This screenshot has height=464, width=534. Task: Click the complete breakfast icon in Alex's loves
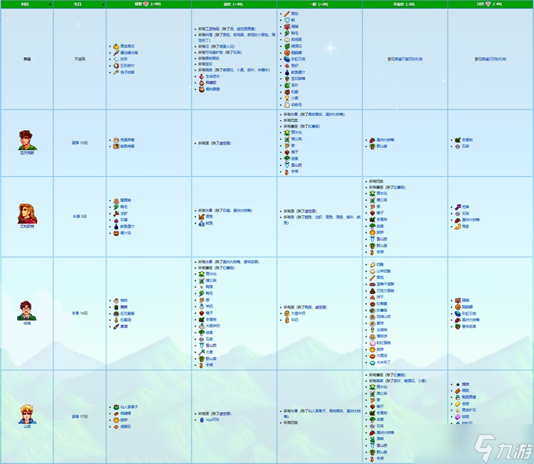tap(116, 140)
